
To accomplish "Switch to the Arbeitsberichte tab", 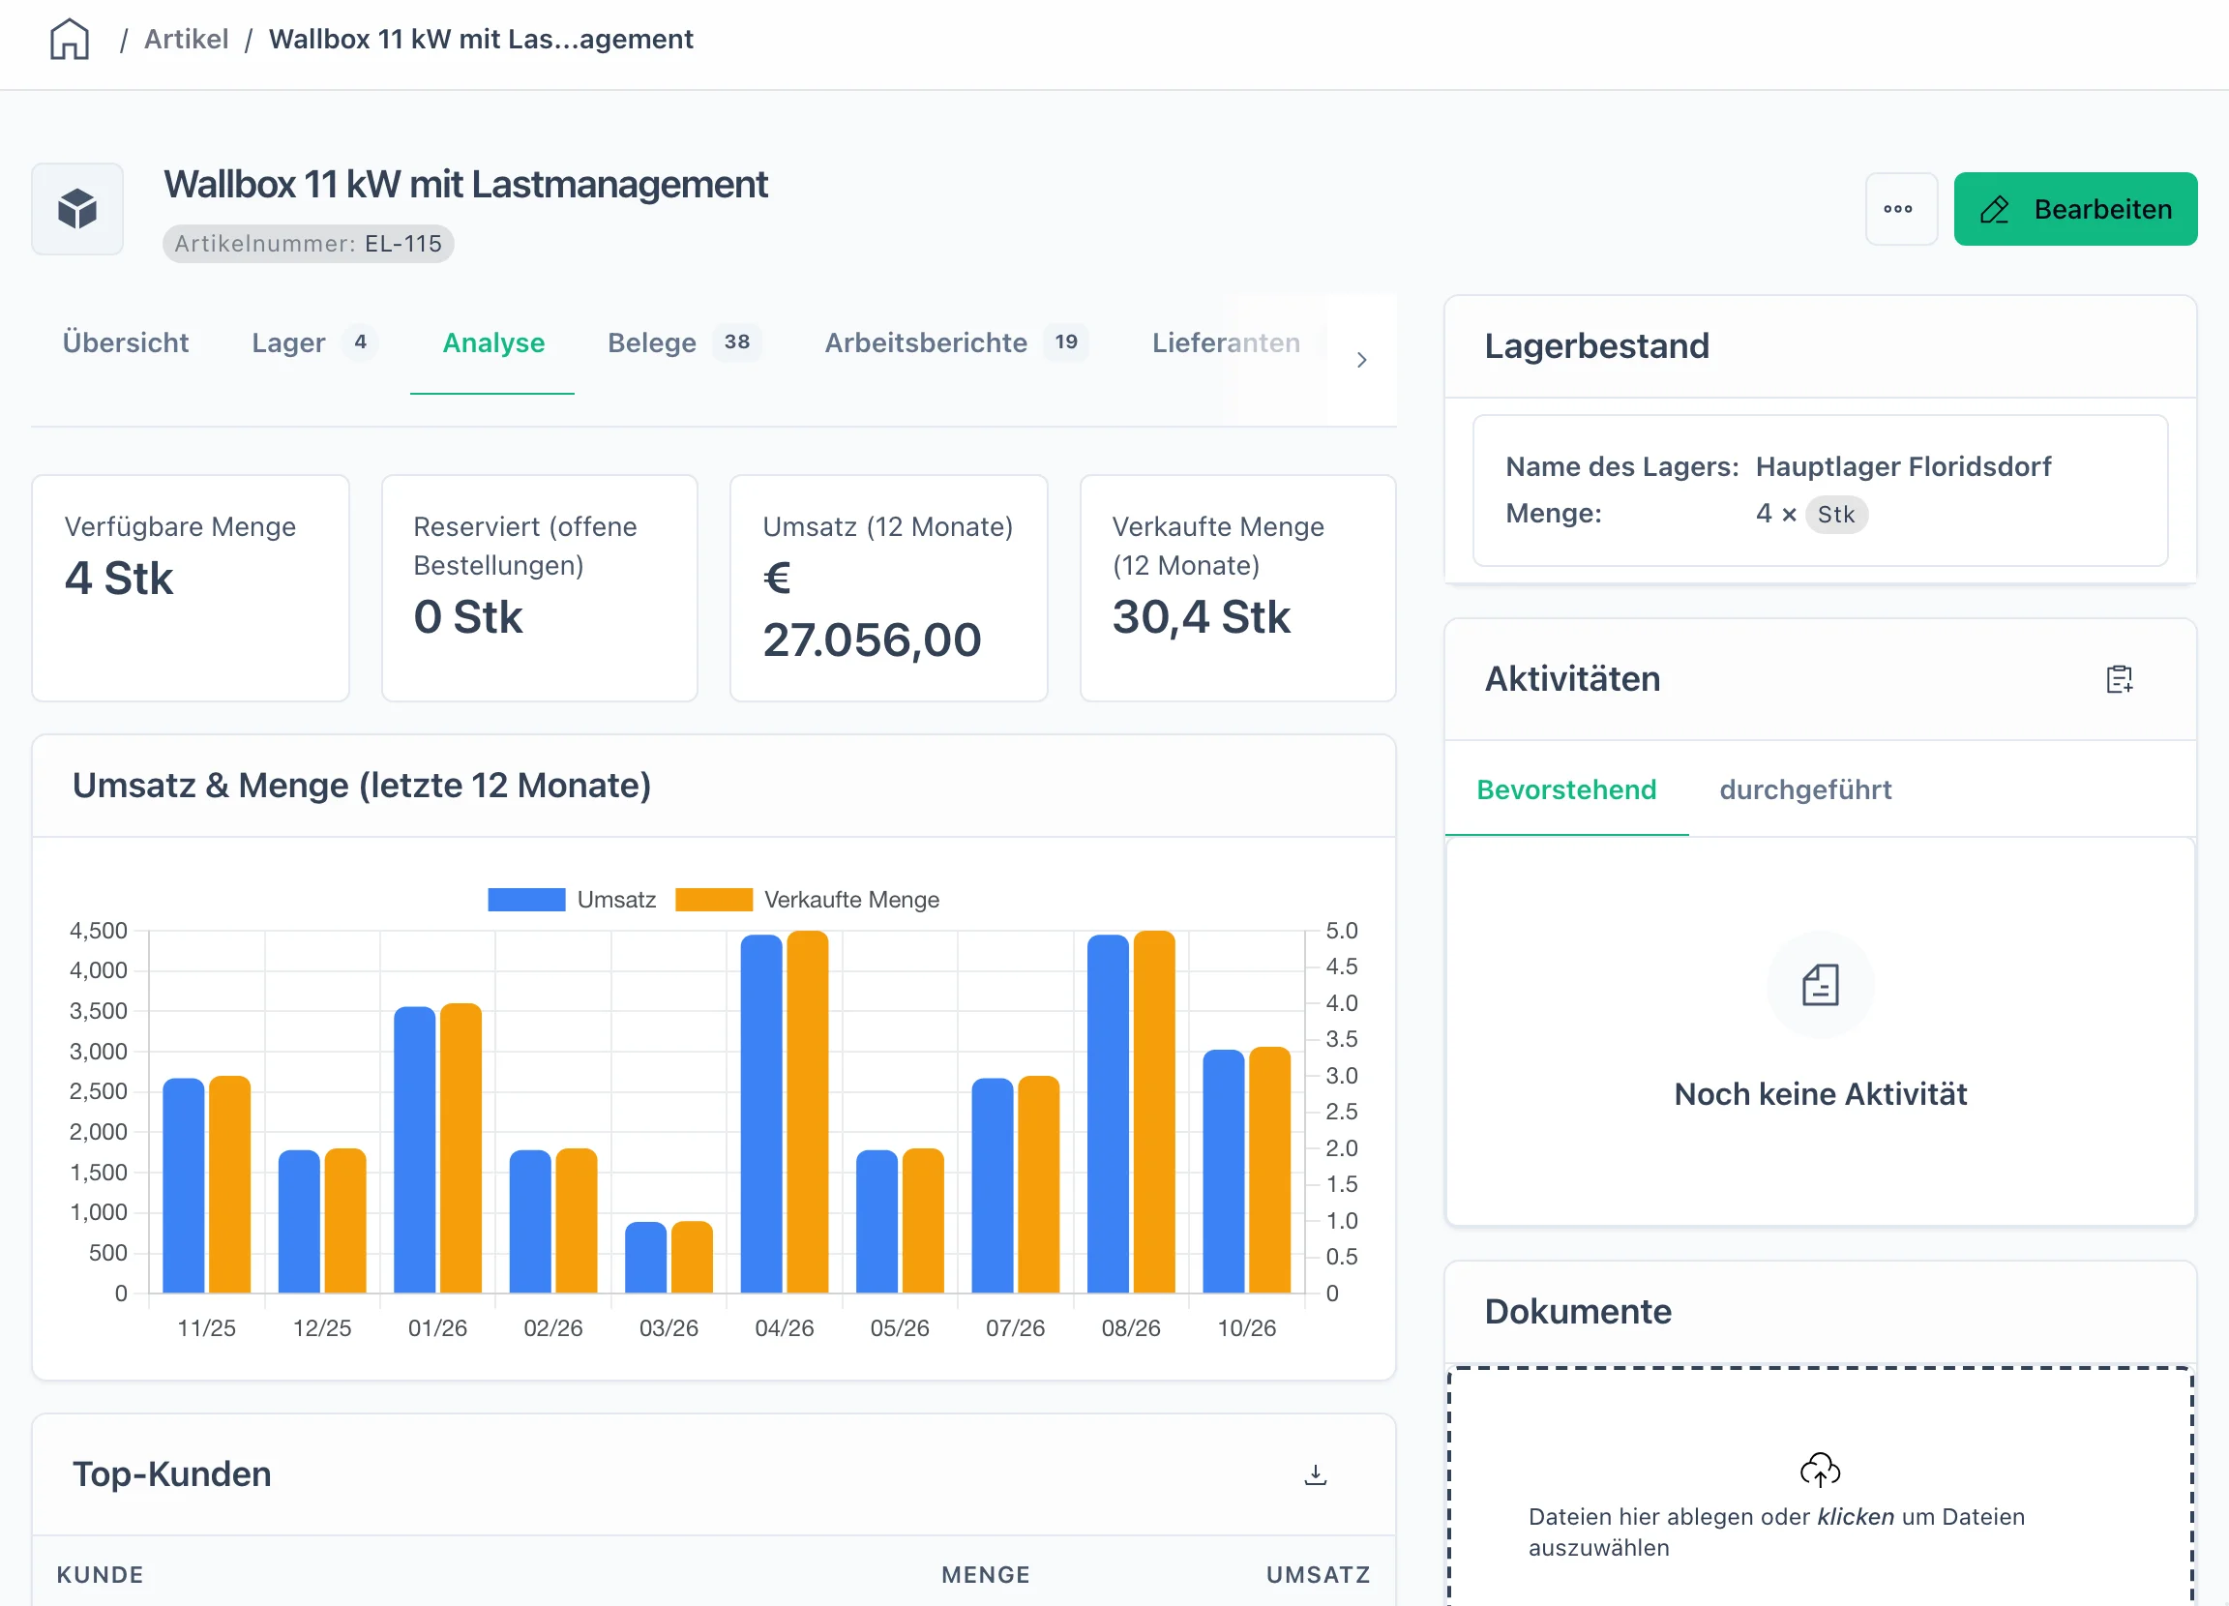I will click(955, 343).
